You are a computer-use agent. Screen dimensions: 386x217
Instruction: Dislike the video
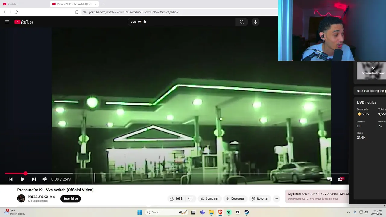190,199
